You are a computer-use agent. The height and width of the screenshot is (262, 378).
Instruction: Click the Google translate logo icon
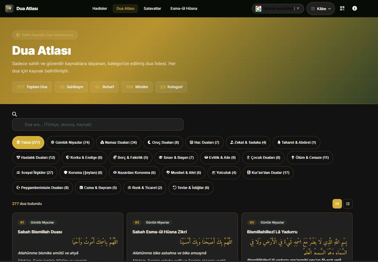click(x=258, y=9)
